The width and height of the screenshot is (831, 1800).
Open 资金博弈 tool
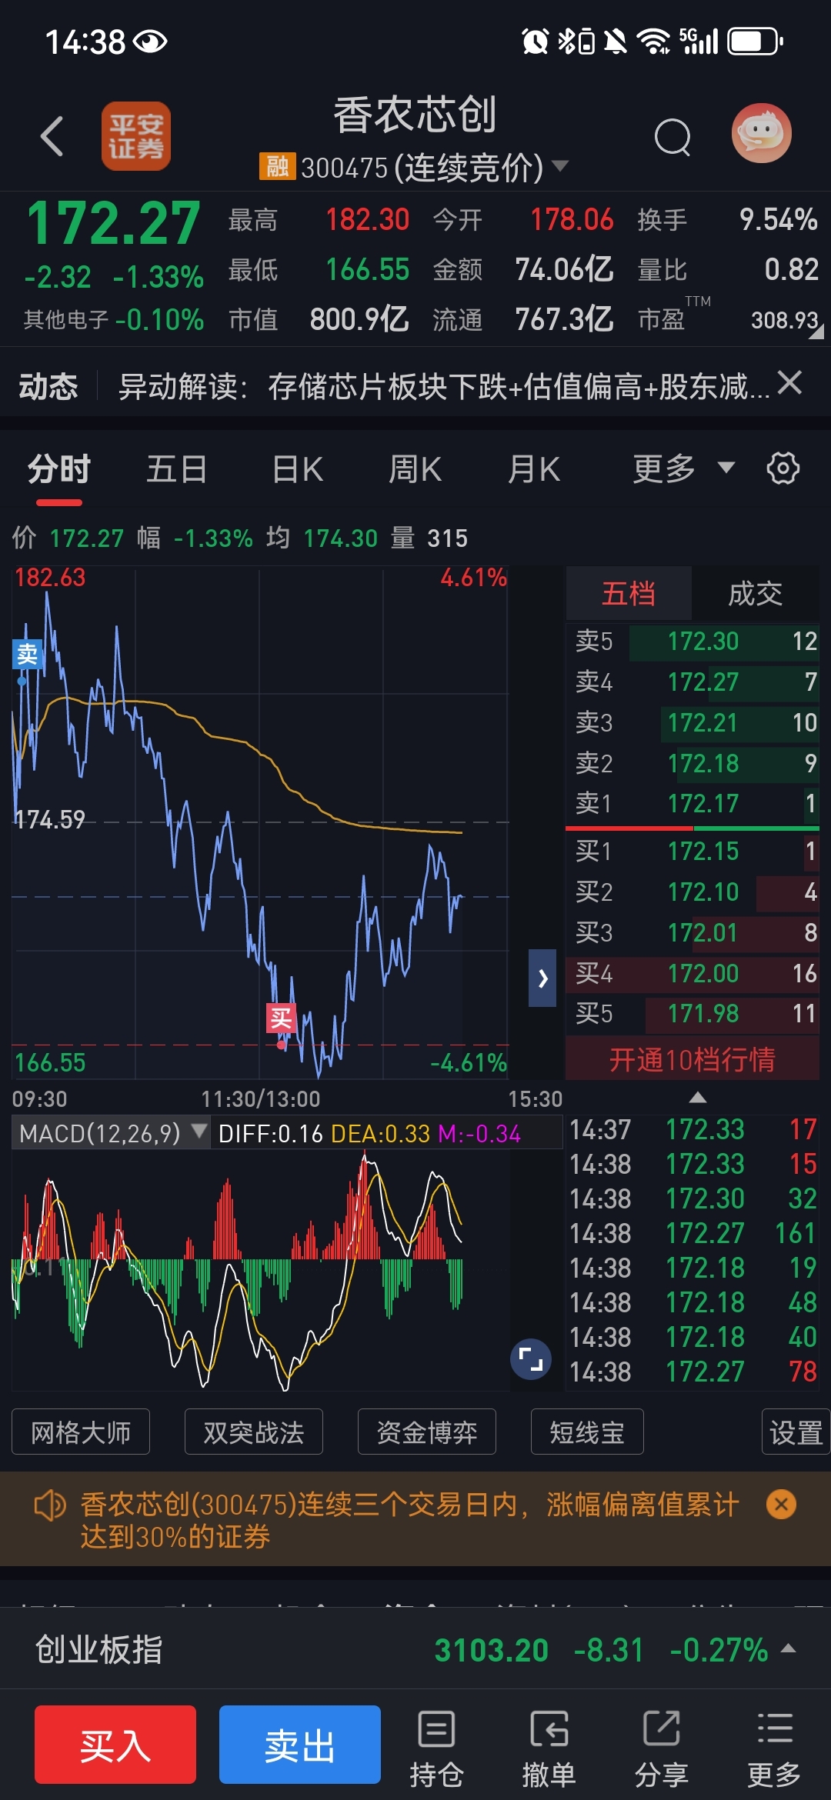pos(427,1432)
